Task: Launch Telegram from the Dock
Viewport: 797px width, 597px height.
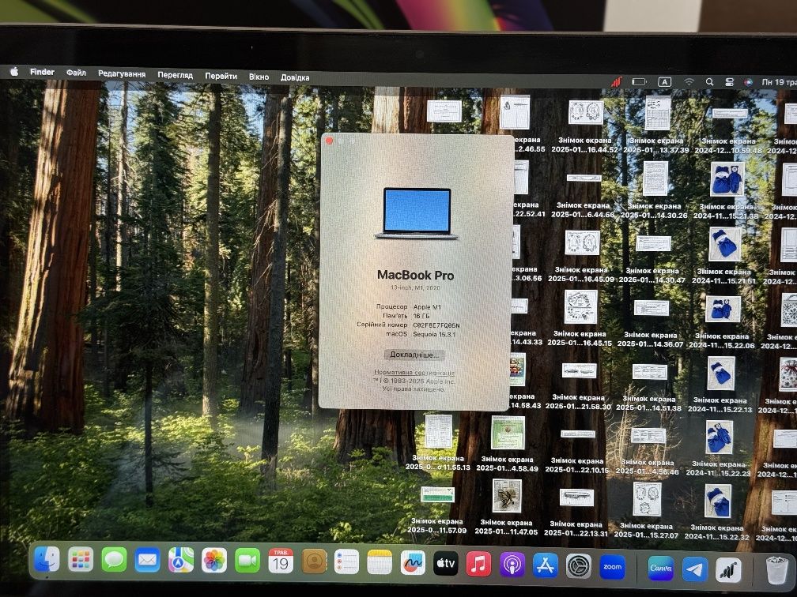Action: (x=694, y=569)
